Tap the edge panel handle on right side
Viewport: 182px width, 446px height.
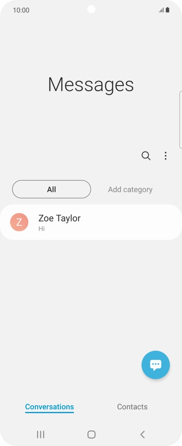point(181,120)
